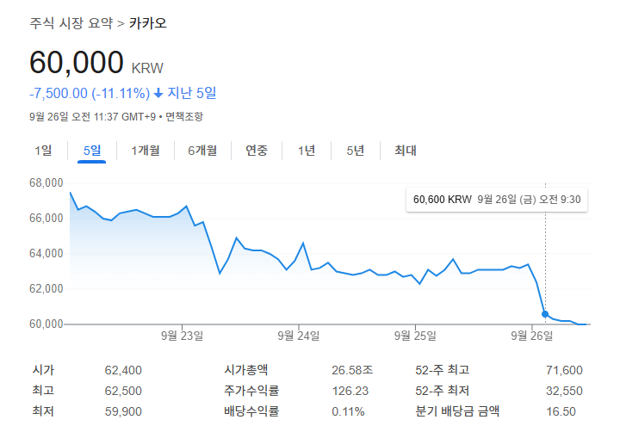Click the 64,000 y-axis label
Screen dimensions: 620x432
[46, 253]
